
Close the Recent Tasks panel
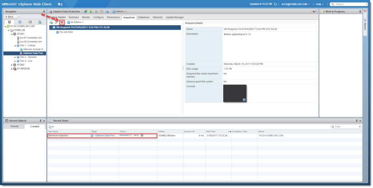point(360,121)
